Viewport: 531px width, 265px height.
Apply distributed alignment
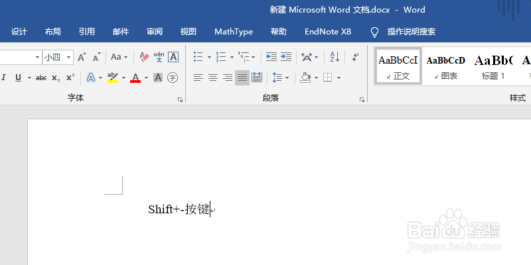257,78
